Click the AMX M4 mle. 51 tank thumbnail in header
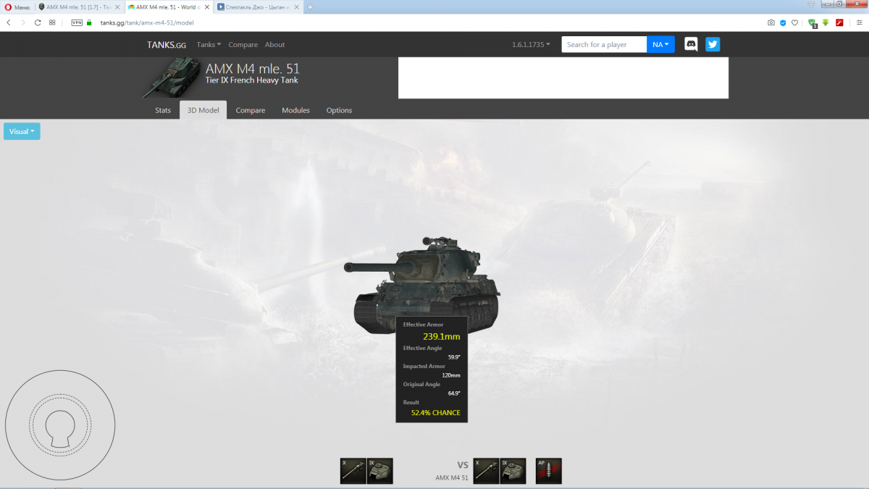869x489 pixels. (171, 78)
